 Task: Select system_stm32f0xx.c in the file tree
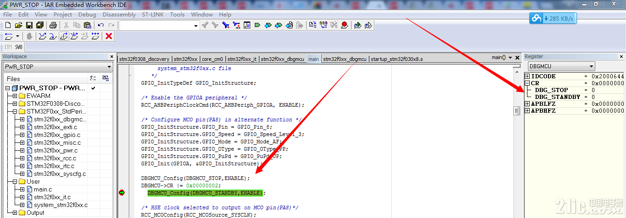click(60, 205)
